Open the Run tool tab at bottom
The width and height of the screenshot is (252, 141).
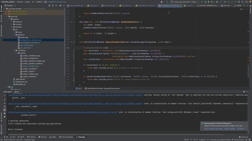click(13, 137)
